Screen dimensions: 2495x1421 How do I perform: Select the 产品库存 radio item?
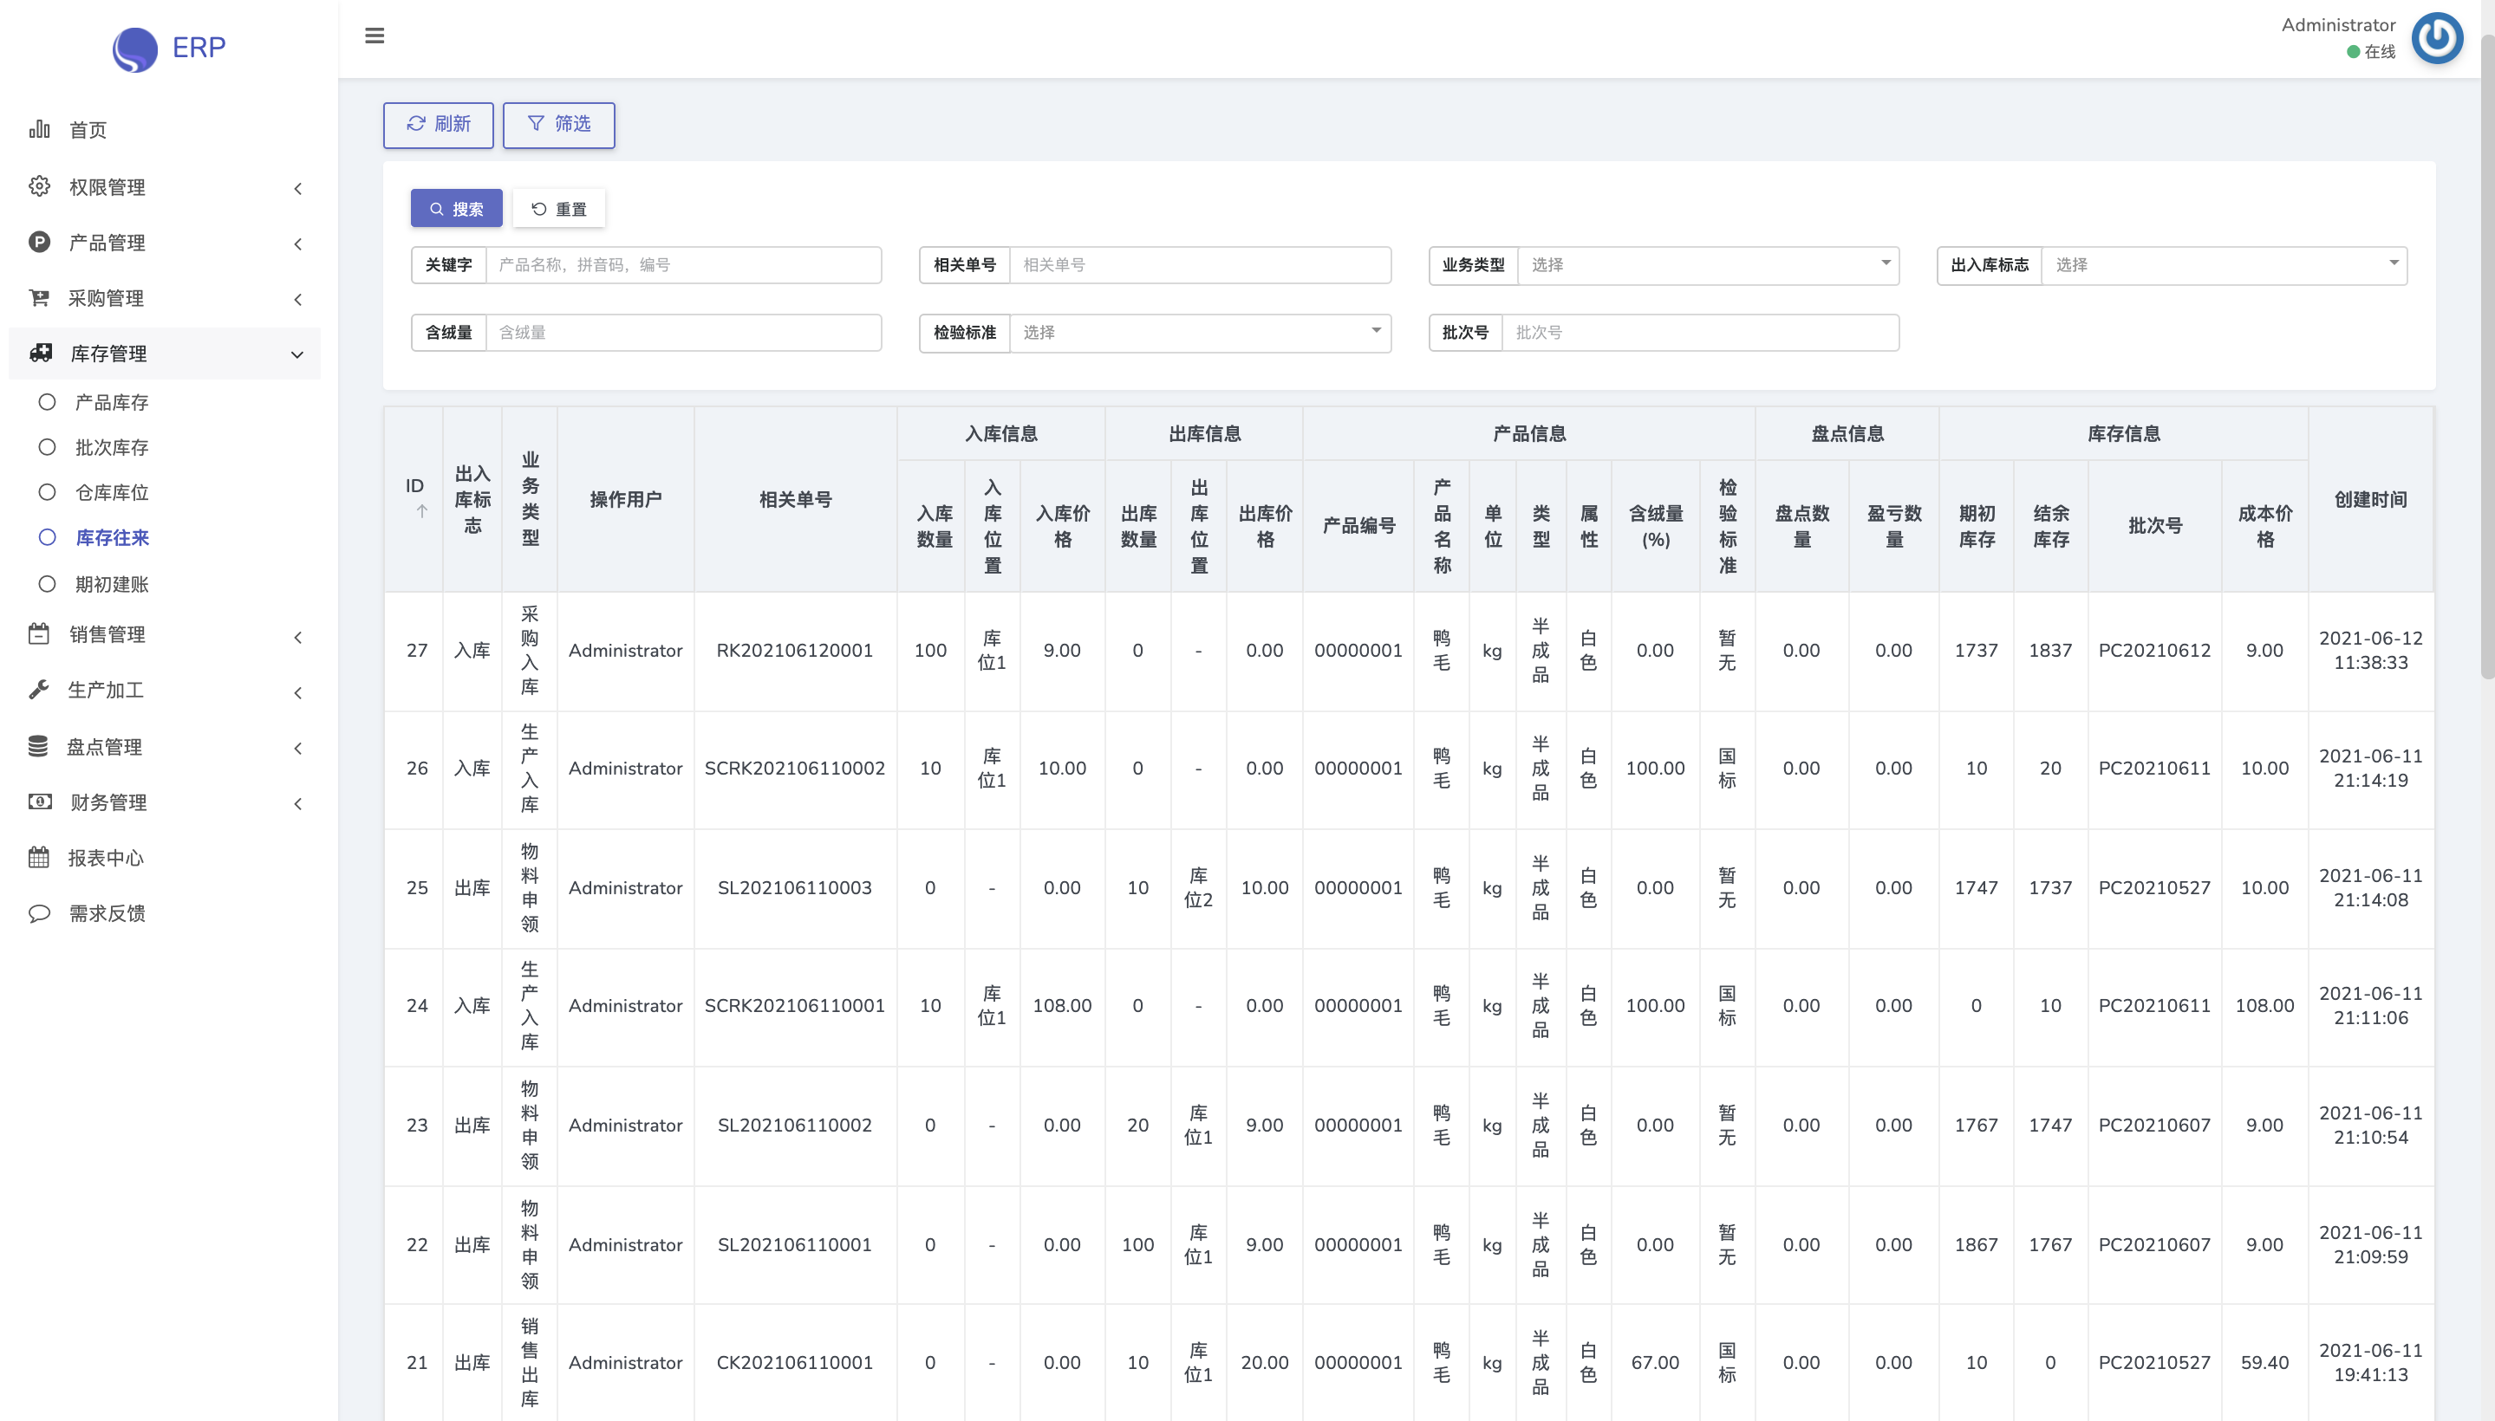click(x=47, y=402)
